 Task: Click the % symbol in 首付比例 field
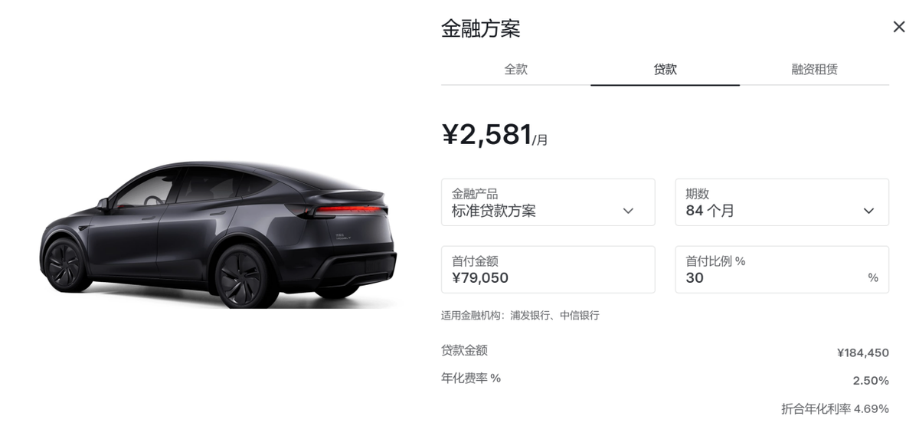[x=873, y=278]
